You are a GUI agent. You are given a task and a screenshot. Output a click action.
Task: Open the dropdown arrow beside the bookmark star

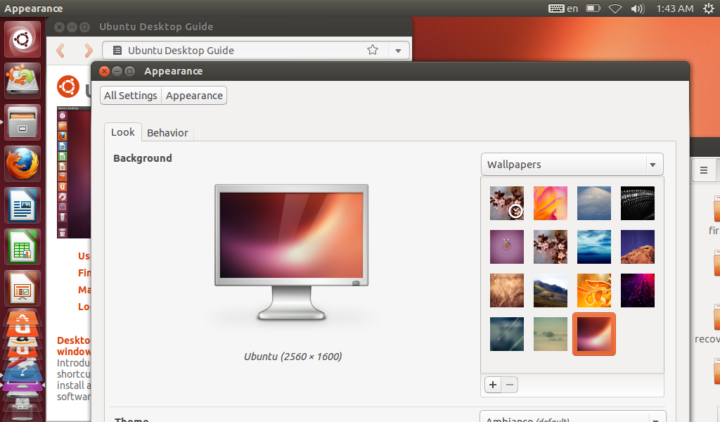398,50
